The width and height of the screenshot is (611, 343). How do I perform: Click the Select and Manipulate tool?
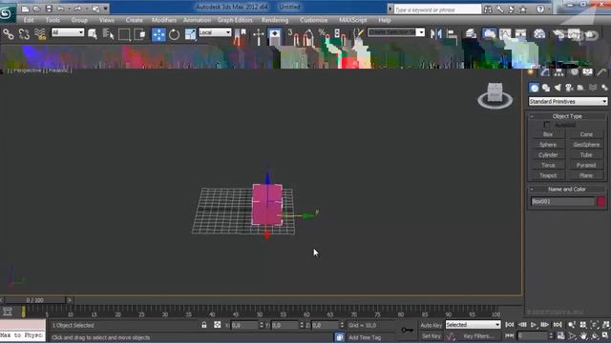pyautogui.click(x=258, y=36)
